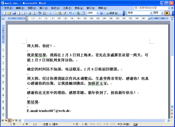Create a new blank document
175x127 pixels.
5,13
